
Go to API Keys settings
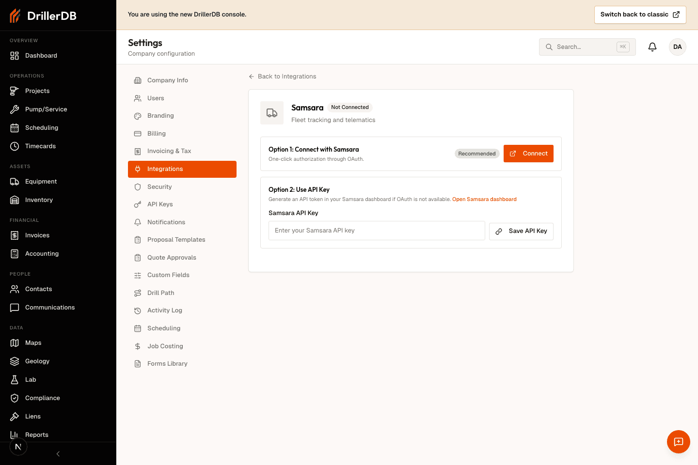click(182, 204)
